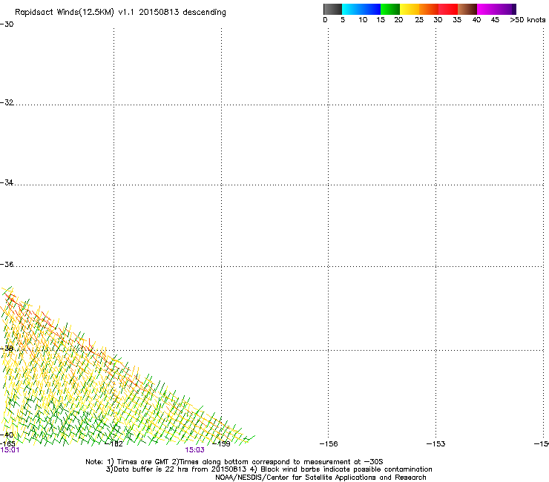Click the red 30-35 knots color segment
Viewport: 549px width, 482px height.
click(448, 9)
